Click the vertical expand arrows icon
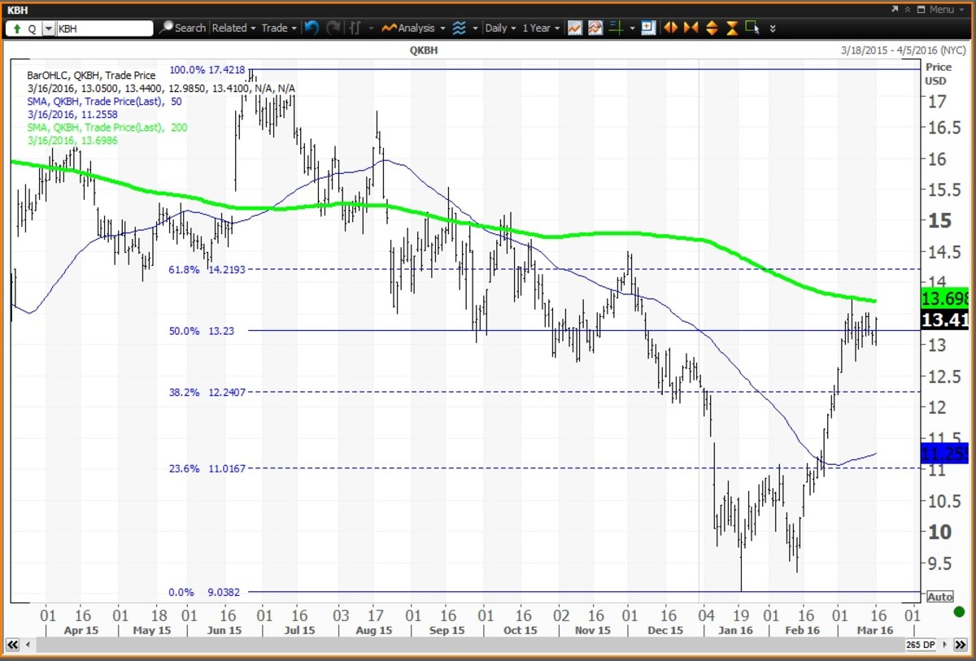Viewport: 976px width, 661px height. (x=712, y=28)
